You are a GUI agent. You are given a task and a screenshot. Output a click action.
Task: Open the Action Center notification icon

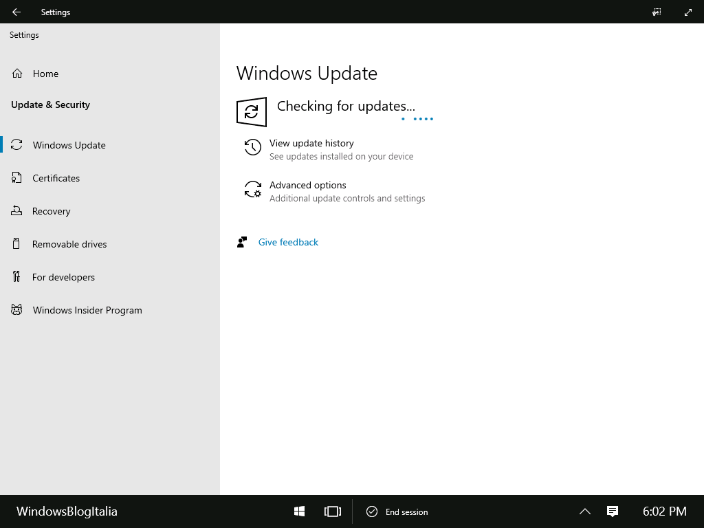(x=613, y=511)
